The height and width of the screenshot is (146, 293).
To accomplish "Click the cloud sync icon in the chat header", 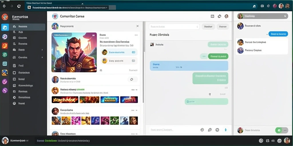I will [219, 16].
